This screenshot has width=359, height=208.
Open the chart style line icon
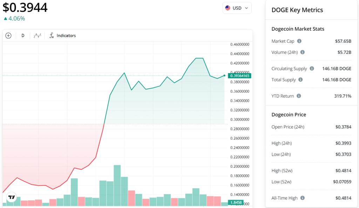tap(37, 35)
